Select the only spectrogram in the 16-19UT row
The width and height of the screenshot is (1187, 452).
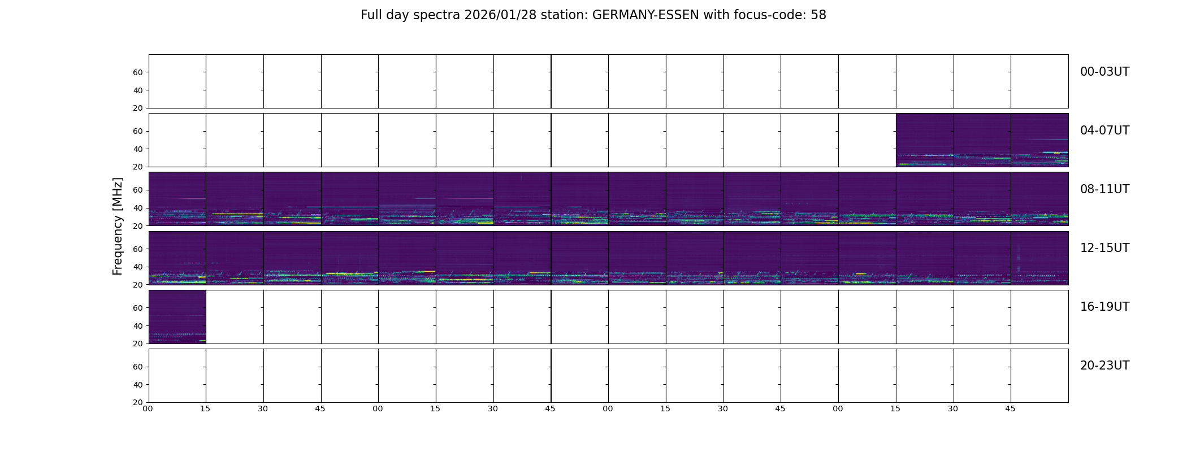177,317
